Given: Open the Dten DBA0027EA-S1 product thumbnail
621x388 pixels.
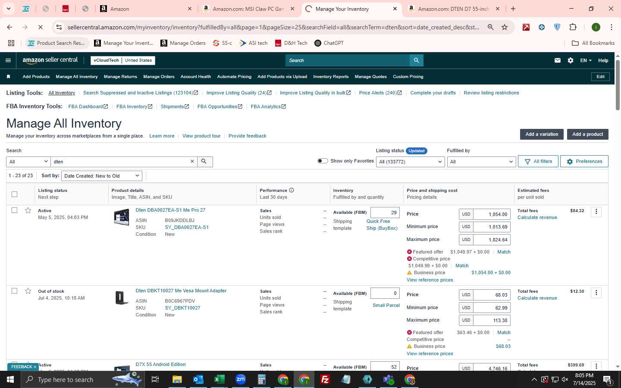Looking at the screenshot, I should pos(122,217).
